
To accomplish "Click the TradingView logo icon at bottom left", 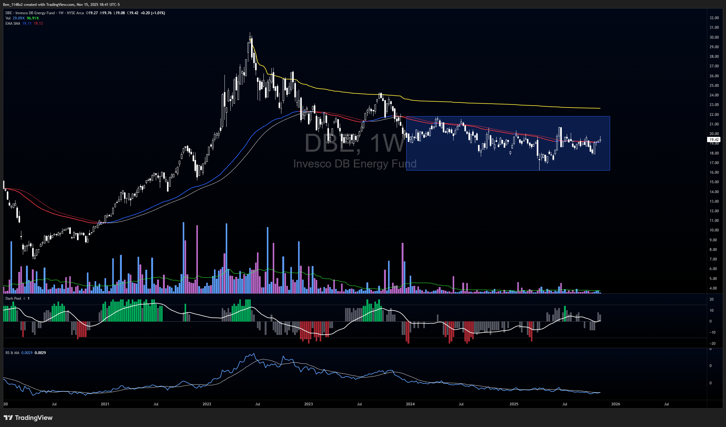I will point(8,418).
